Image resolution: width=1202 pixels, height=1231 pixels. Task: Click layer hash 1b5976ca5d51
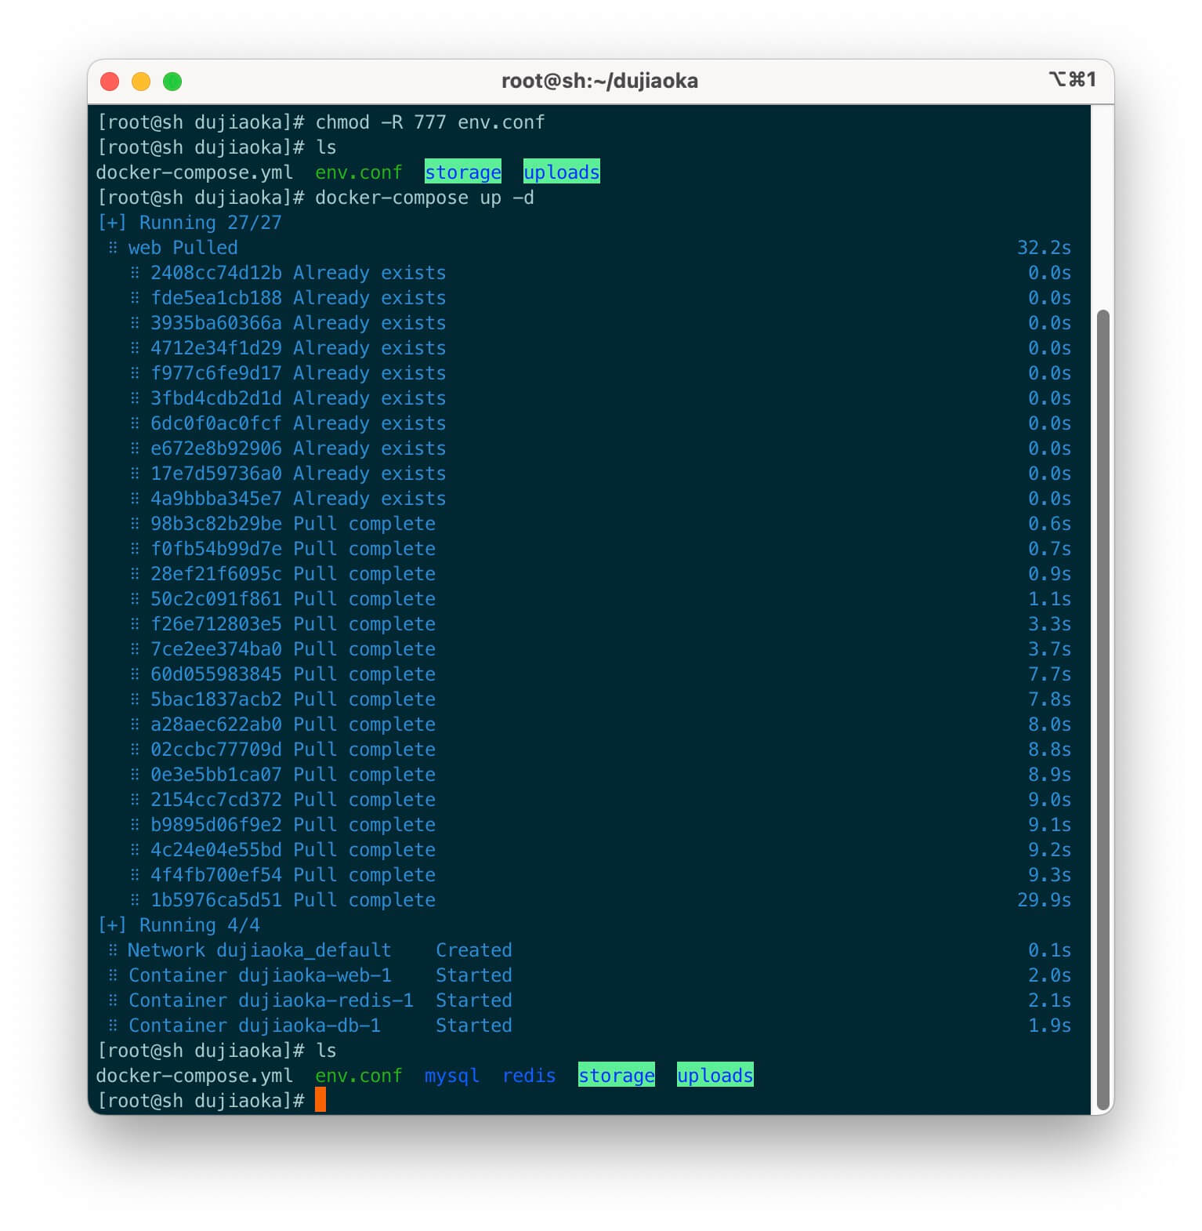215,900
